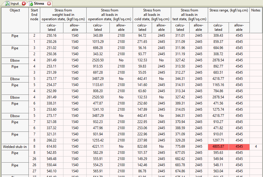Select the value 4221.11 cell
The height and width of the screenshot is (177, 263).
[98, 146]
